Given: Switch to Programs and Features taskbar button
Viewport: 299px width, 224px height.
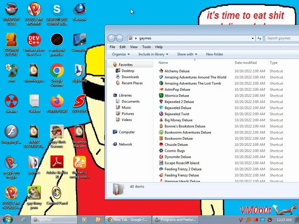Looking at the screenshot, I should click(x=175, y=220).
